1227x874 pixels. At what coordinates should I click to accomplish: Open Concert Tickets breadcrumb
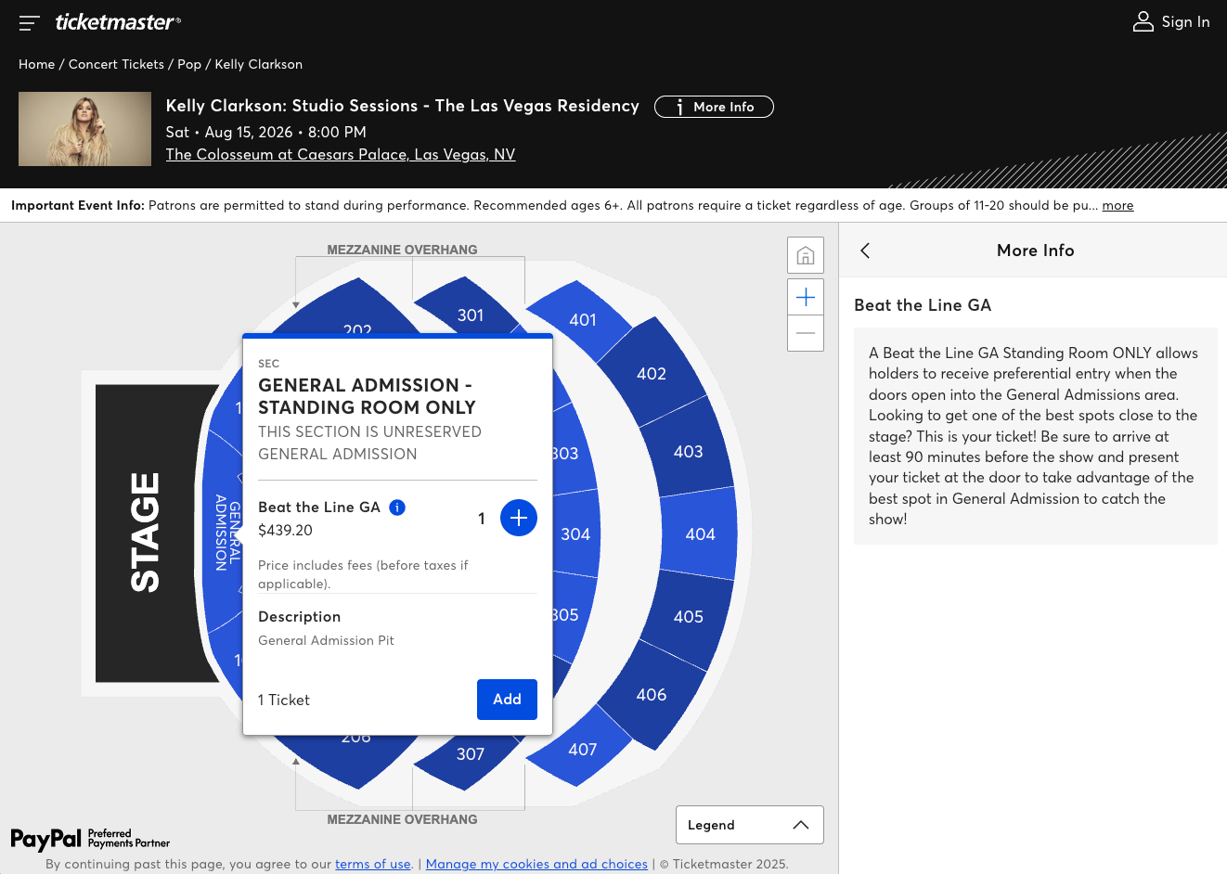click(x=116, y=64)
